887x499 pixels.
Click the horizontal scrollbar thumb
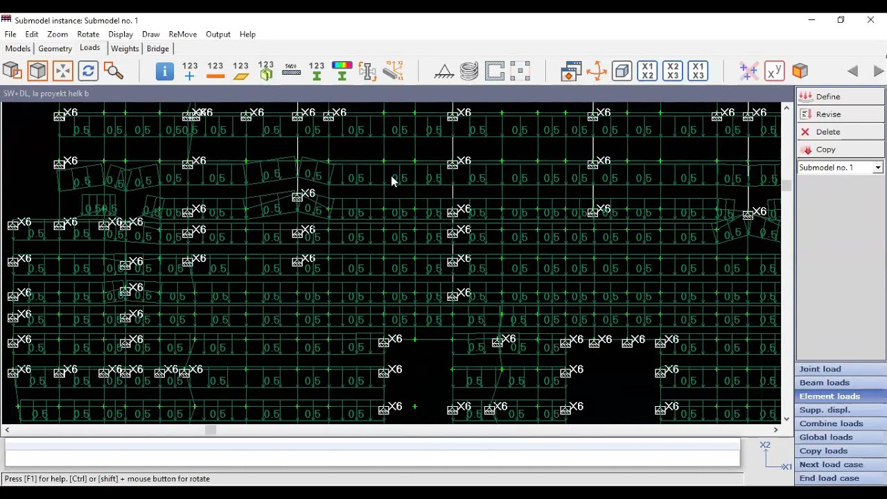click(x=211, y=430)
